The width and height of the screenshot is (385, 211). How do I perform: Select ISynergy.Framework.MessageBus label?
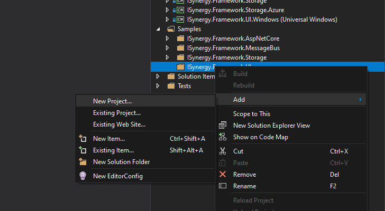tap(233, 48)
